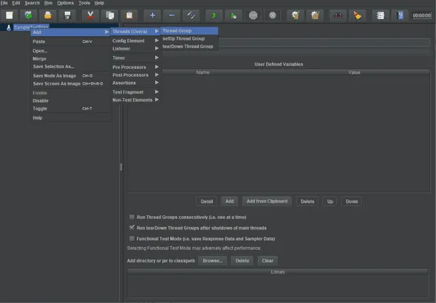The width and height of the screenshot is (436, 303).
Task: Click the Cut scissors toolbar icon
Action: coord(90,15)
